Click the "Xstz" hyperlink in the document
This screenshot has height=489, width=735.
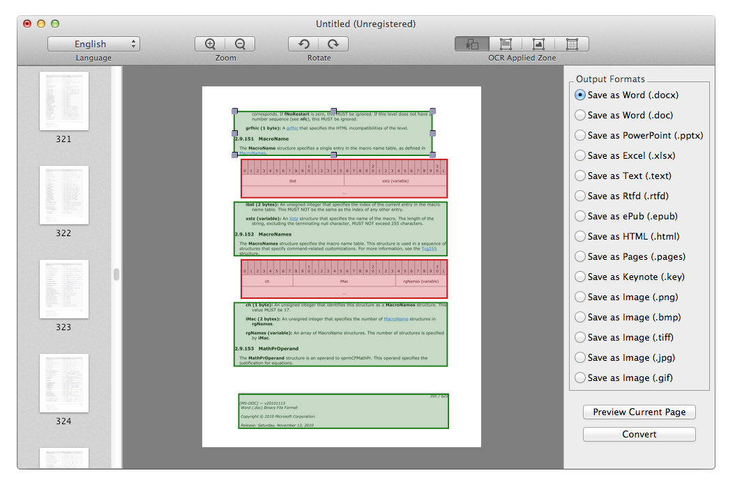click(294, 219)
